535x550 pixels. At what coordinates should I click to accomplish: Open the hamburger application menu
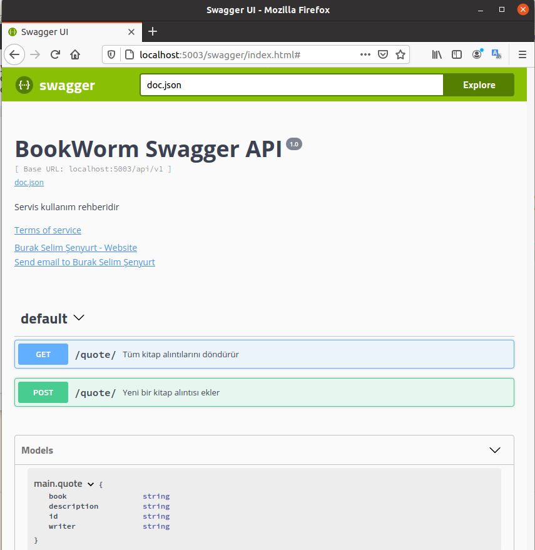[x=522, y=54]
